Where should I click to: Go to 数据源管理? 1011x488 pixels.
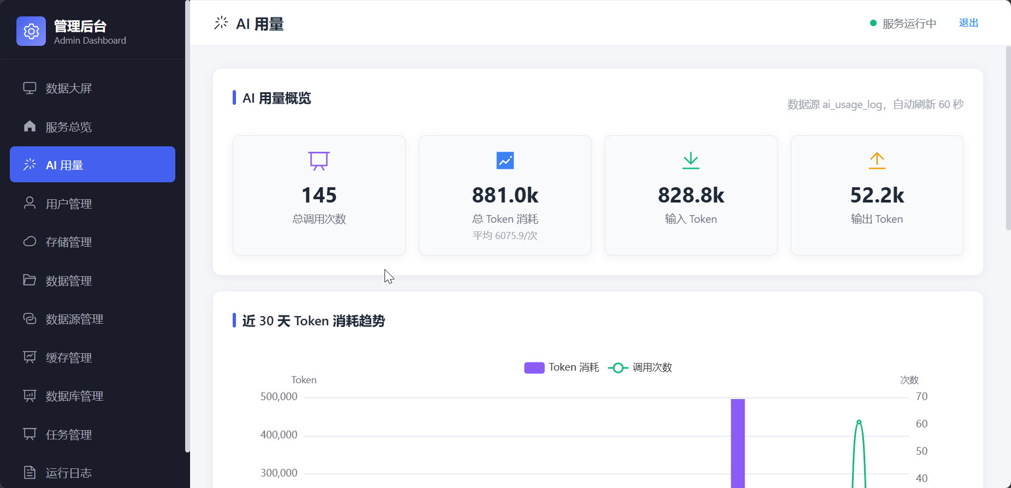pyautogui.click(x=92, y=319)
